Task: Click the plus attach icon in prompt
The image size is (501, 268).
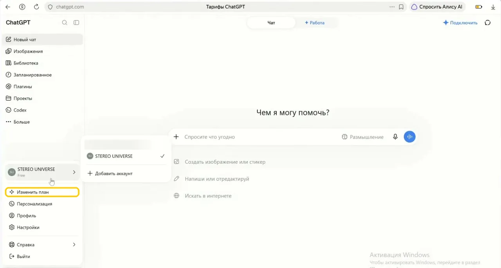Action: click(x=176, y=137)
